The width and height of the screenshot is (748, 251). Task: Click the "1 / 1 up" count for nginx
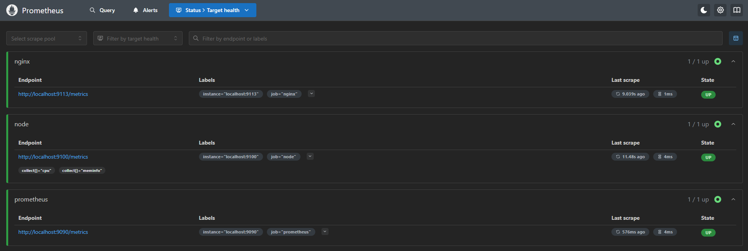[x=698, y=62]
